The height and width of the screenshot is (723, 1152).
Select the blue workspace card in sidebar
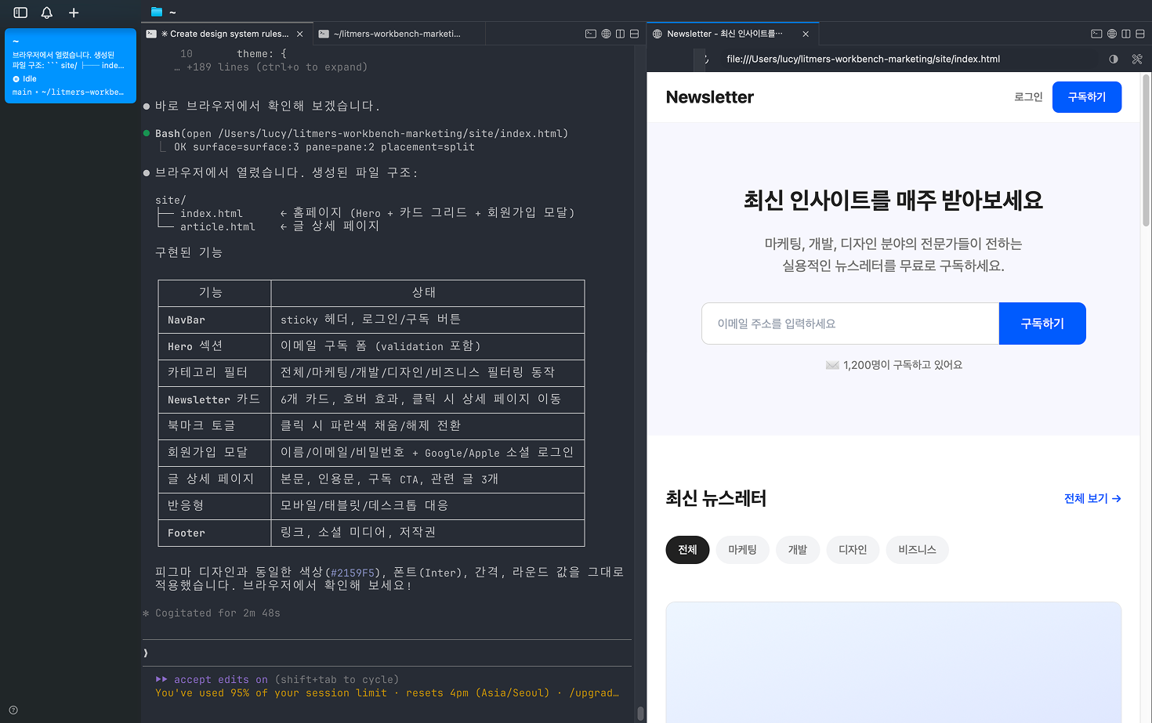click(71, 66)
